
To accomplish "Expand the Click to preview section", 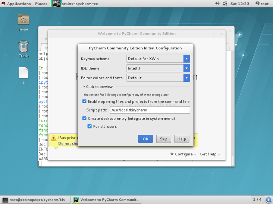I will tap(98, 87).
